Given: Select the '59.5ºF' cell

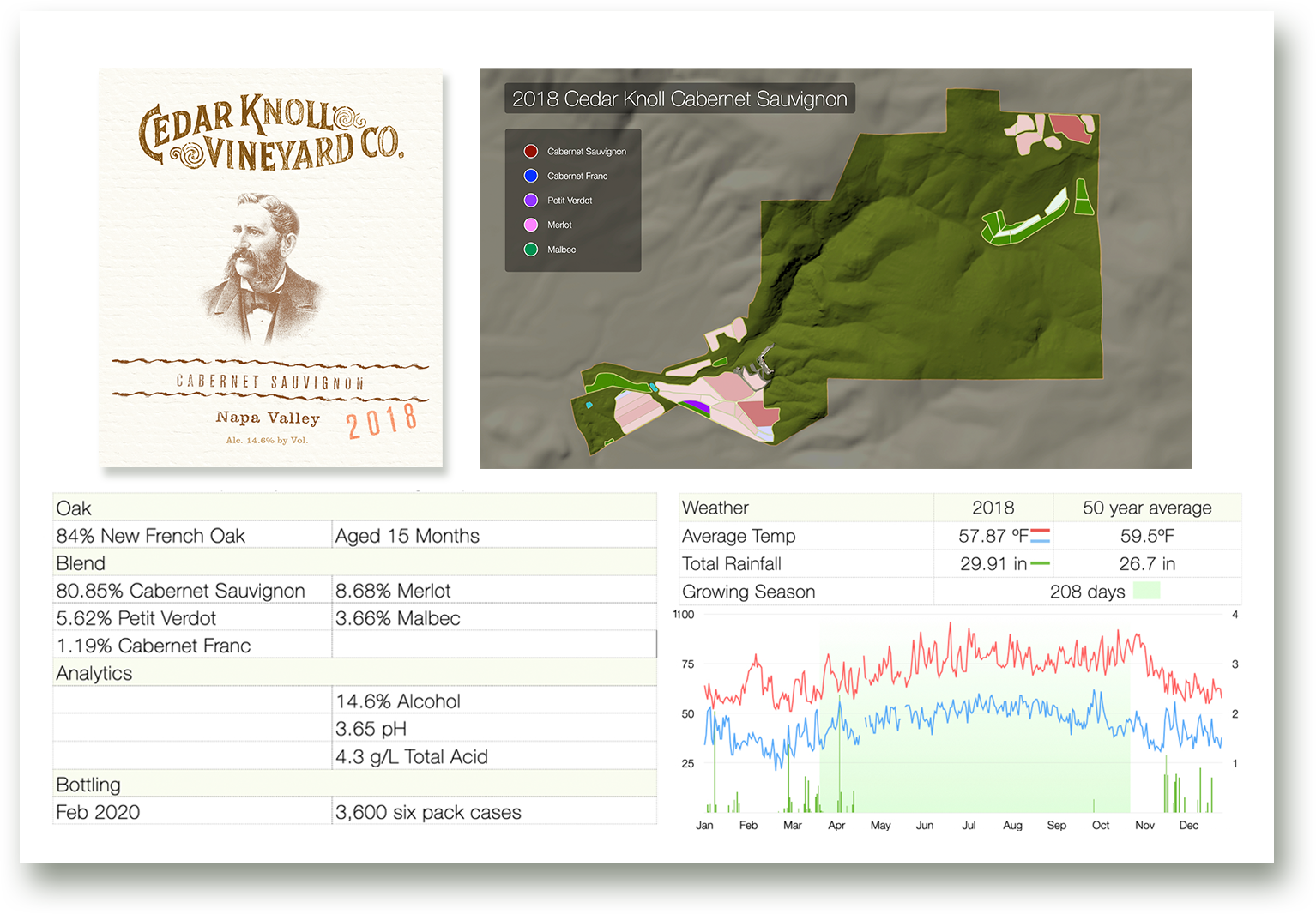Looking at the screenshot, I should (1147, 535).
